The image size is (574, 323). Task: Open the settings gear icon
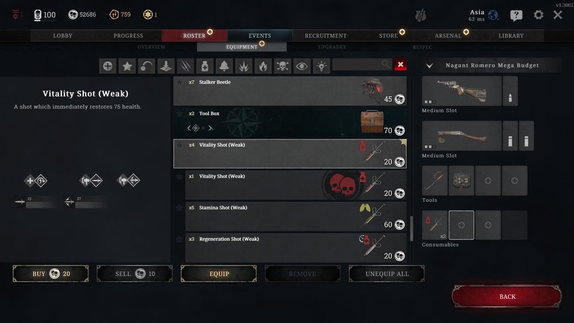coord(538,15)
